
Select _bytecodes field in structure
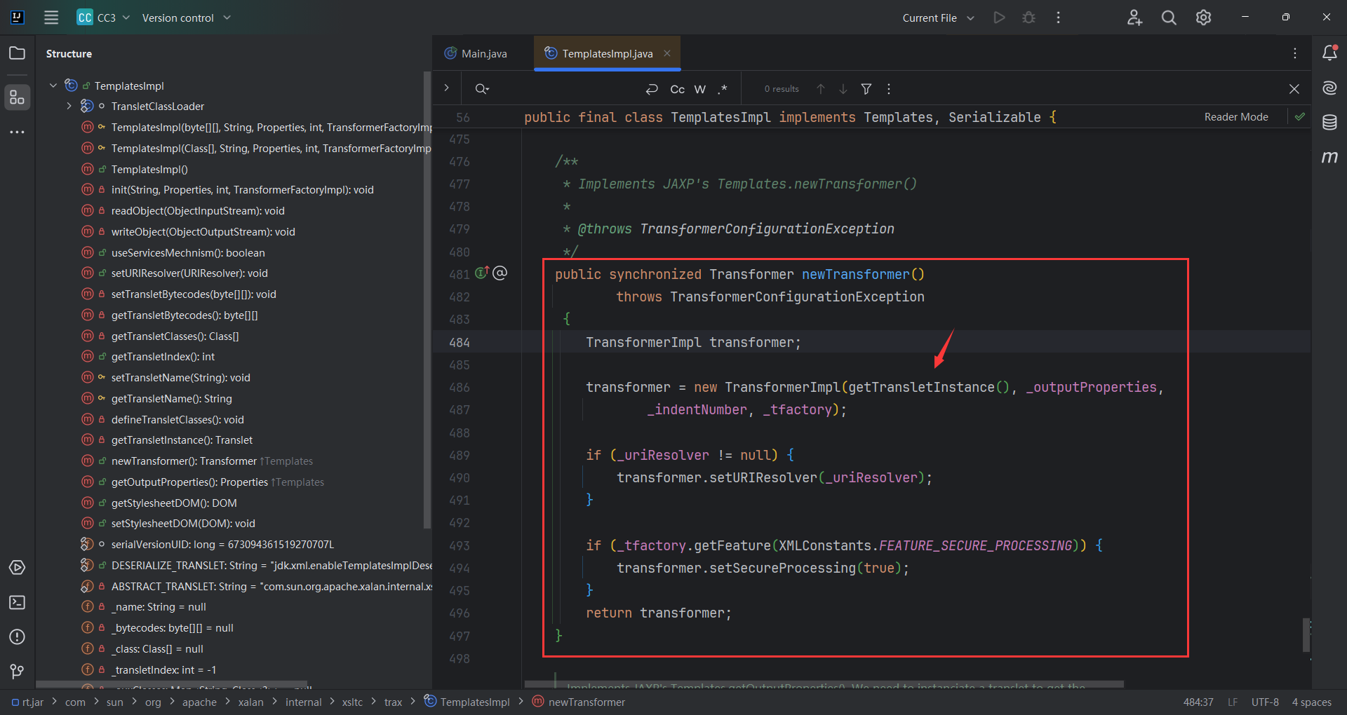pos(172,628)
